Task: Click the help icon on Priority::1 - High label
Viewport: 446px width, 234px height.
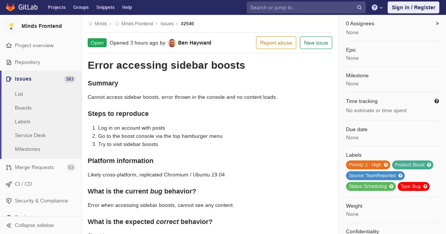Action: click(x=386, y=165)
